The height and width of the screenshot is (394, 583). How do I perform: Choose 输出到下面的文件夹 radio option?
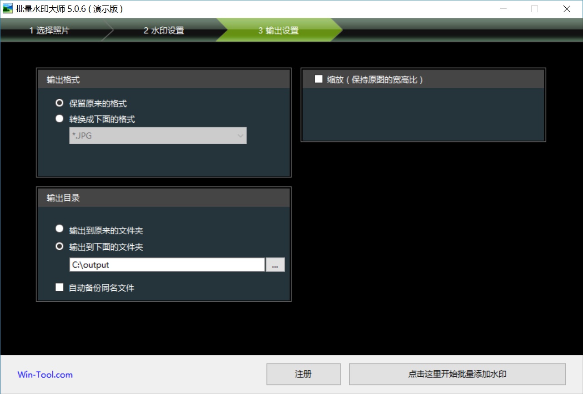pyautogui.click(x=59, y=246)
